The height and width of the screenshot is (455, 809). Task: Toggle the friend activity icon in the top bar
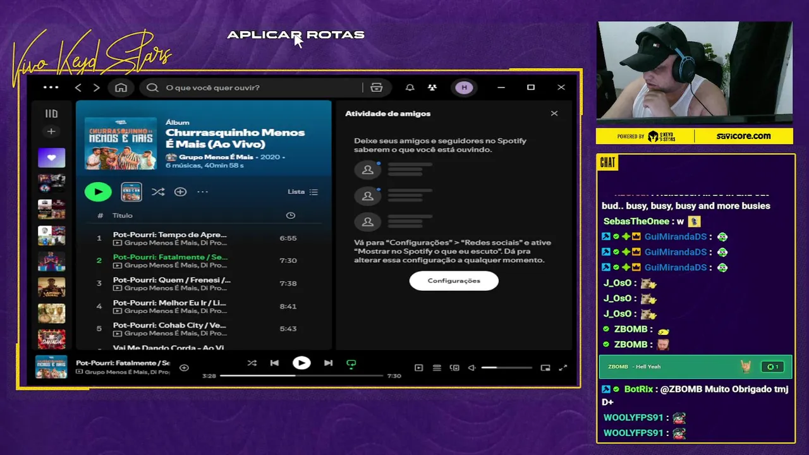[432, 87]
